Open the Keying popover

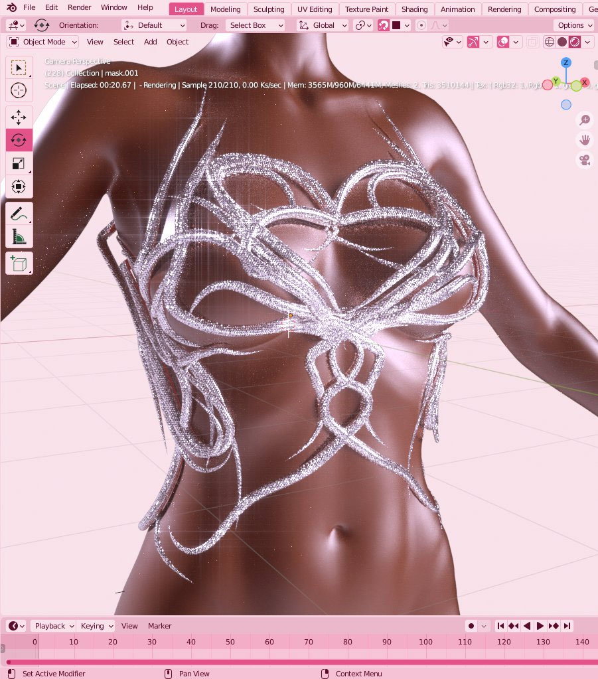[x=97, y=626]
